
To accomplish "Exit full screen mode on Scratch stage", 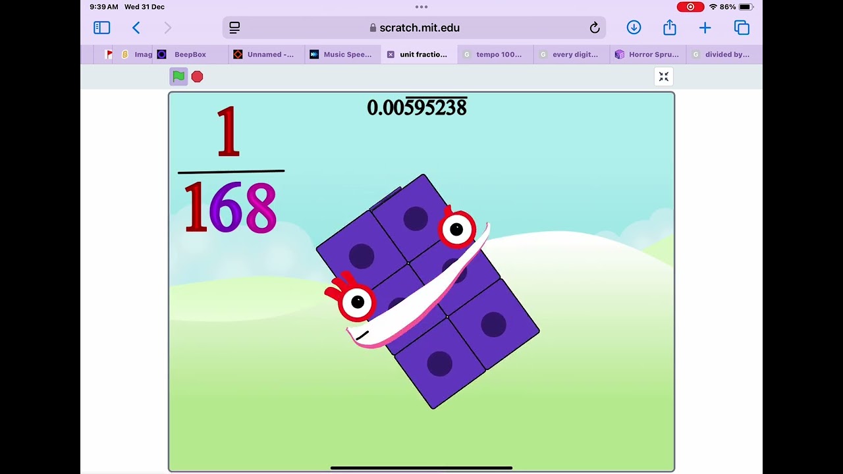I will pos(664,77).
